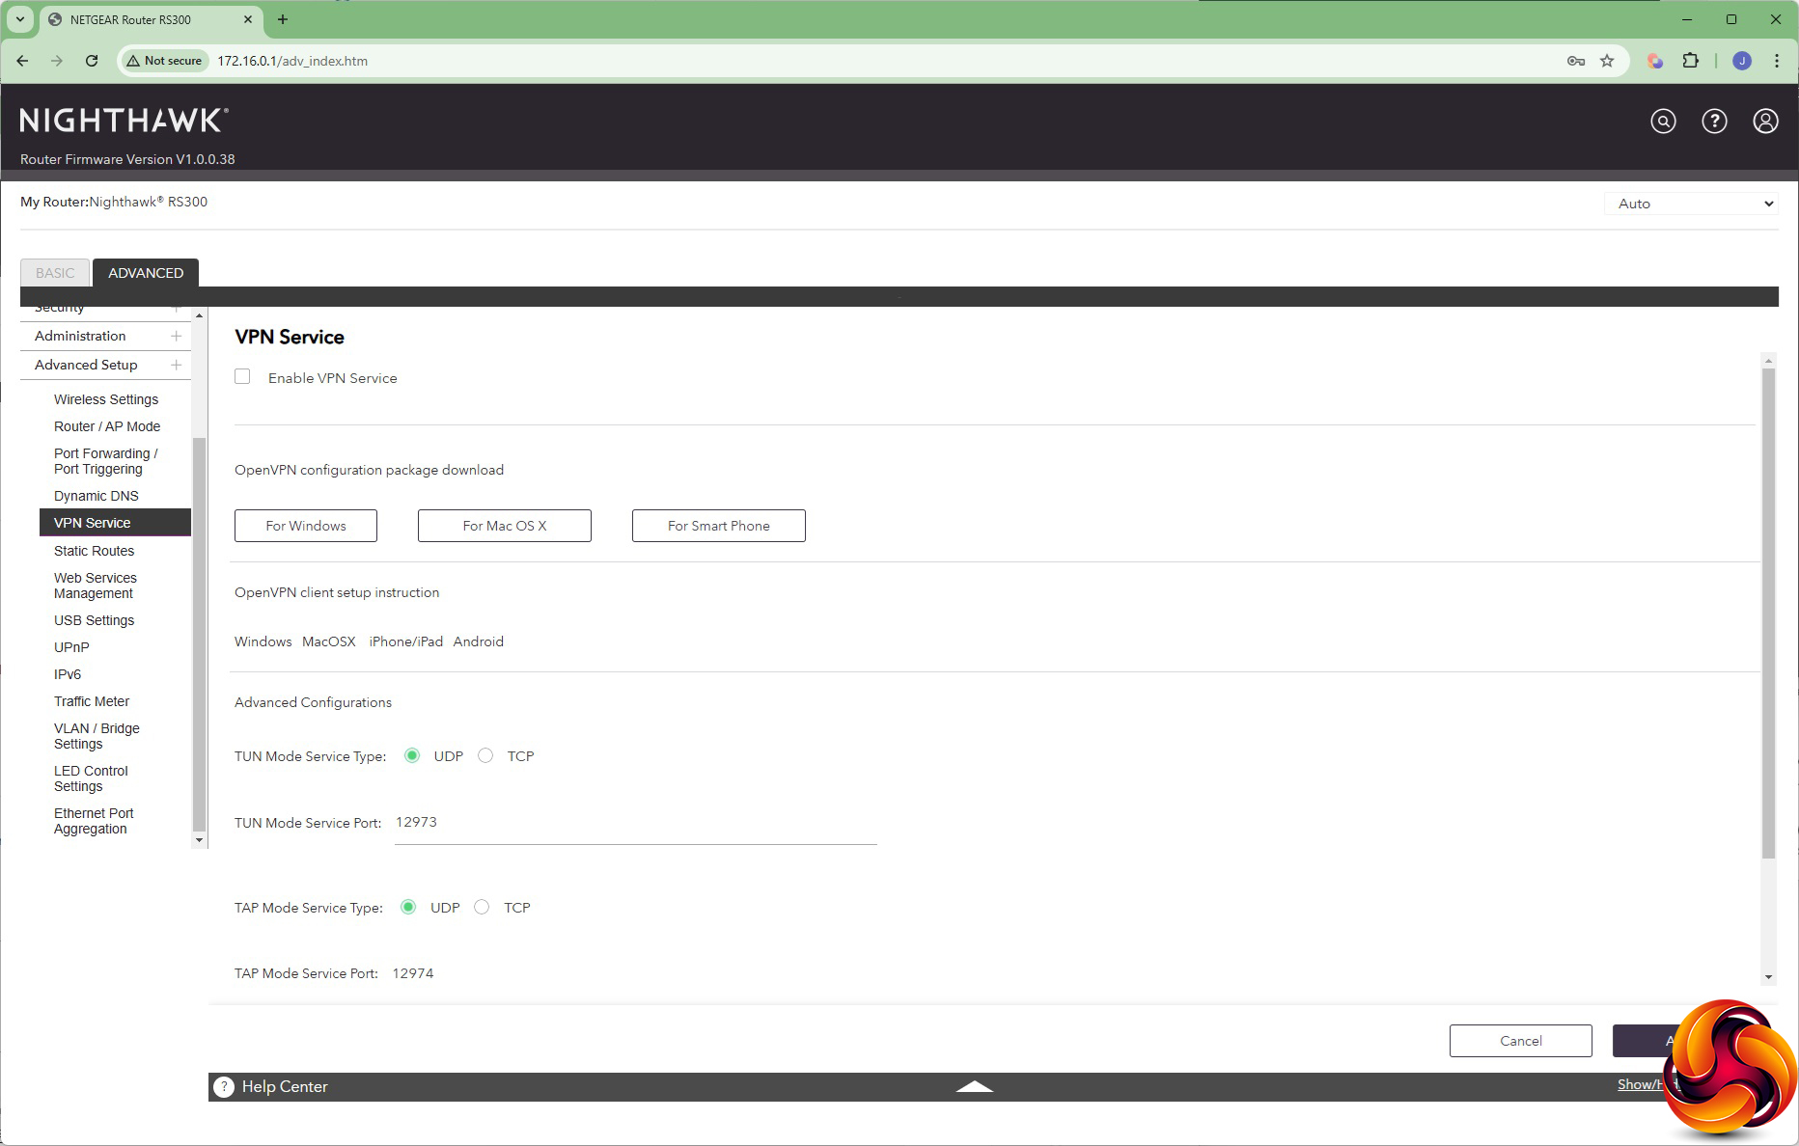Close the NETGEAR Router RS300 tab
The width and height of the screenshot is (1799, 1146).
tap(248, 19)
